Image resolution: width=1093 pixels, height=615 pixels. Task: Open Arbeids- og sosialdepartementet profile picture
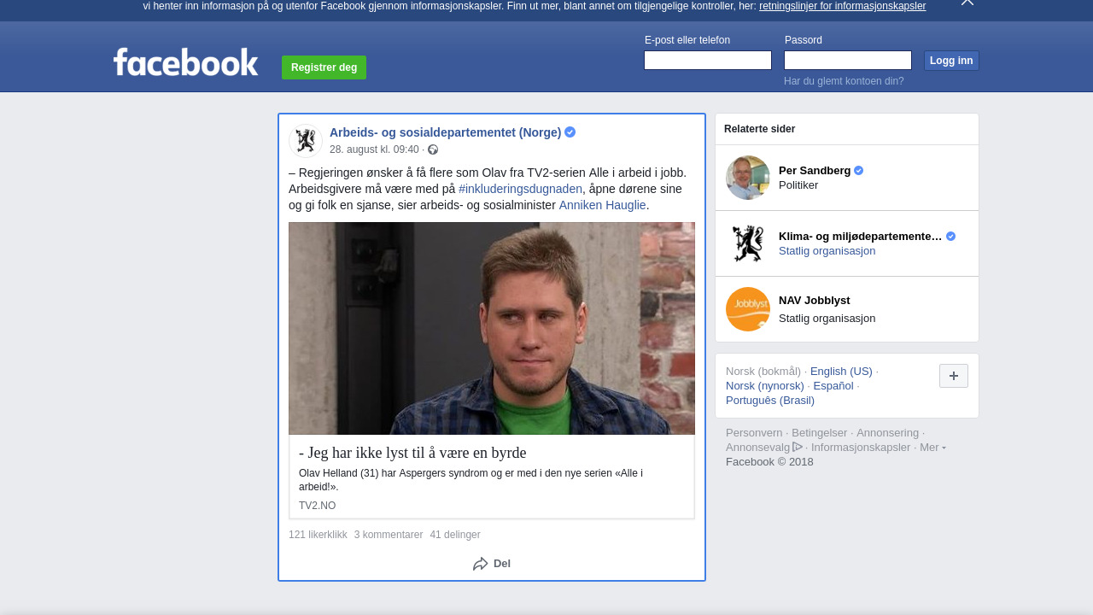pyautogui.click(x=306, y=140)
